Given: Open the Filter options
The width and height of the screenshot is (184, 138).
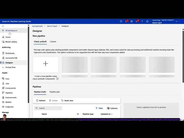Looking at the screenshot, I should coord(99,108).
